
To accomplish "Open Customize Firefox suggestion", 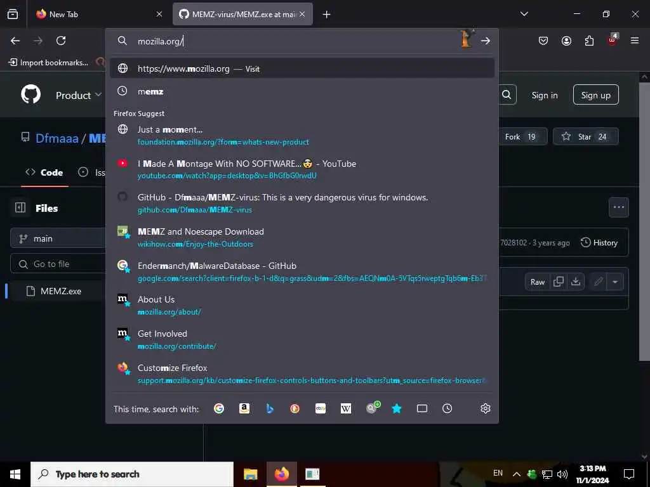I will (x=302, y=373).
